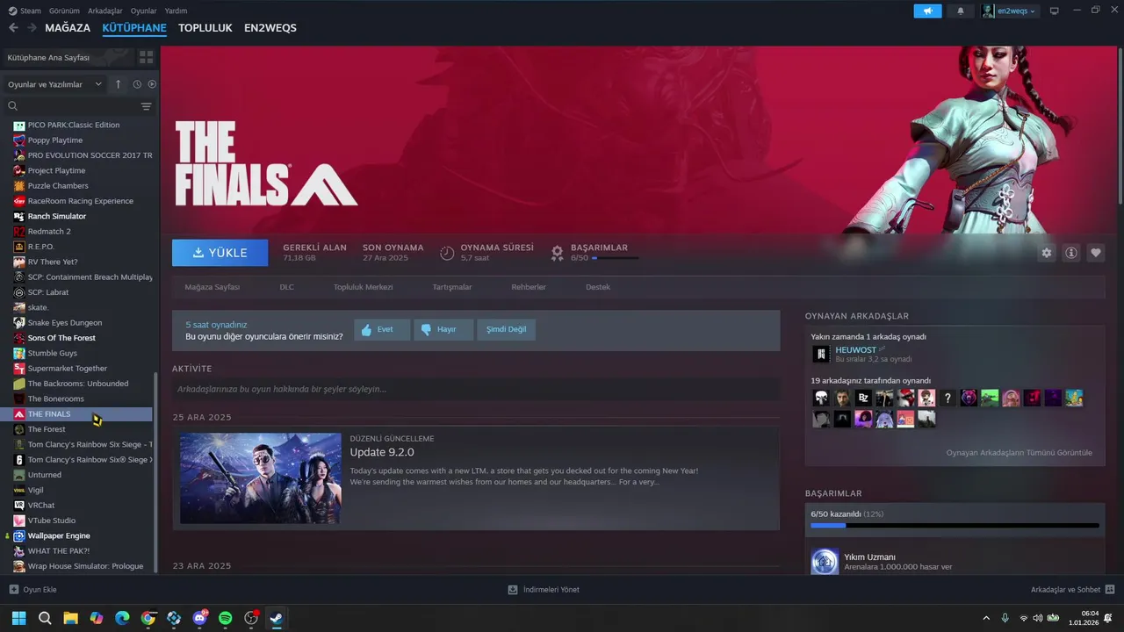Open the Mağaza Sayfası game tab

pyautogui.click(x=213, y=287)
